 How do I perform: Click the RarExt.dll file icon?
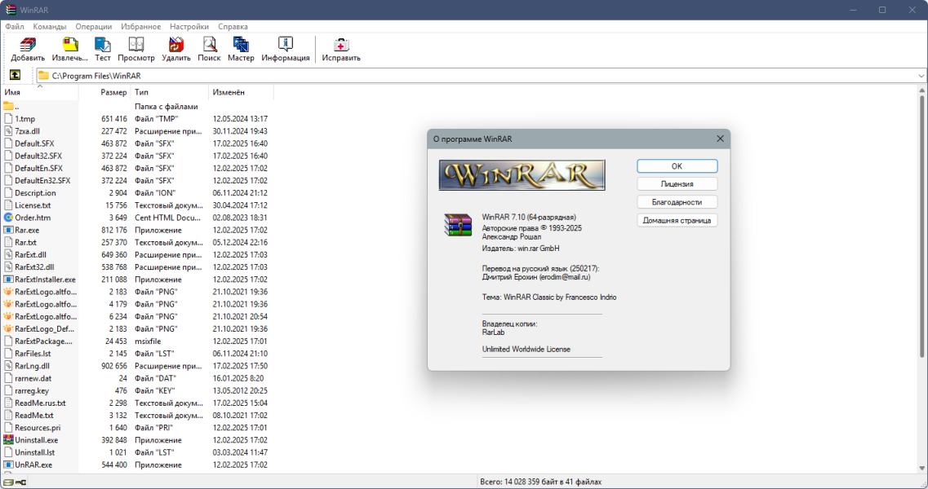[8, 255]
